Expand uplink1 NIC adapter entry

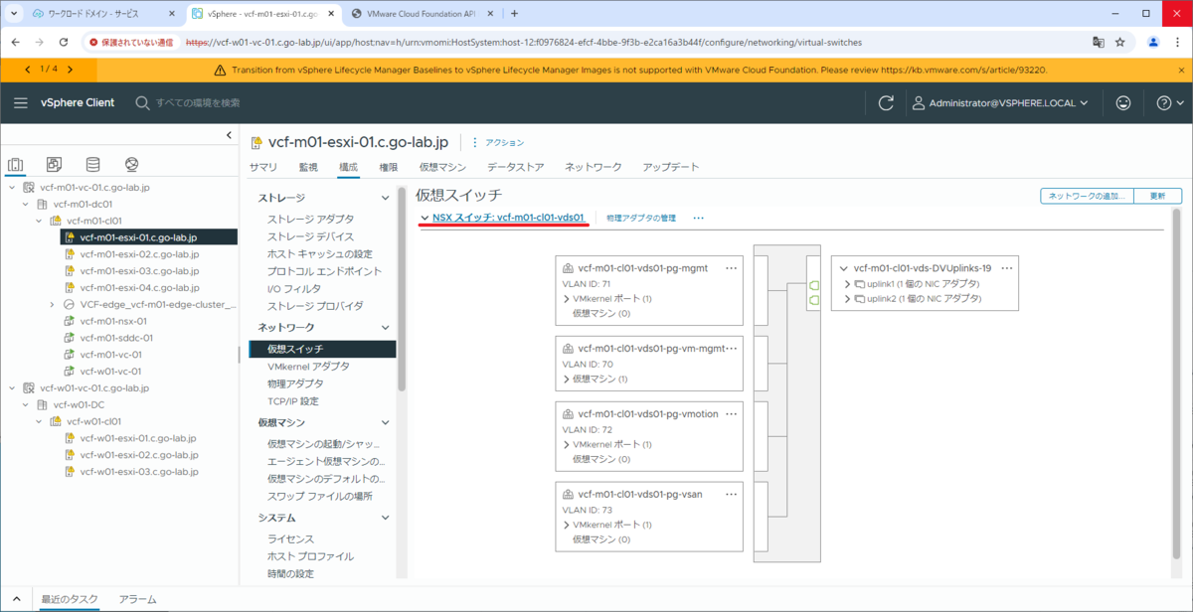848,284
